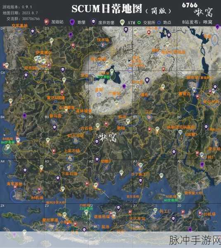Click the 下采石场 quarry label
The width and height of the screenshot is (221, 248).
69,174
